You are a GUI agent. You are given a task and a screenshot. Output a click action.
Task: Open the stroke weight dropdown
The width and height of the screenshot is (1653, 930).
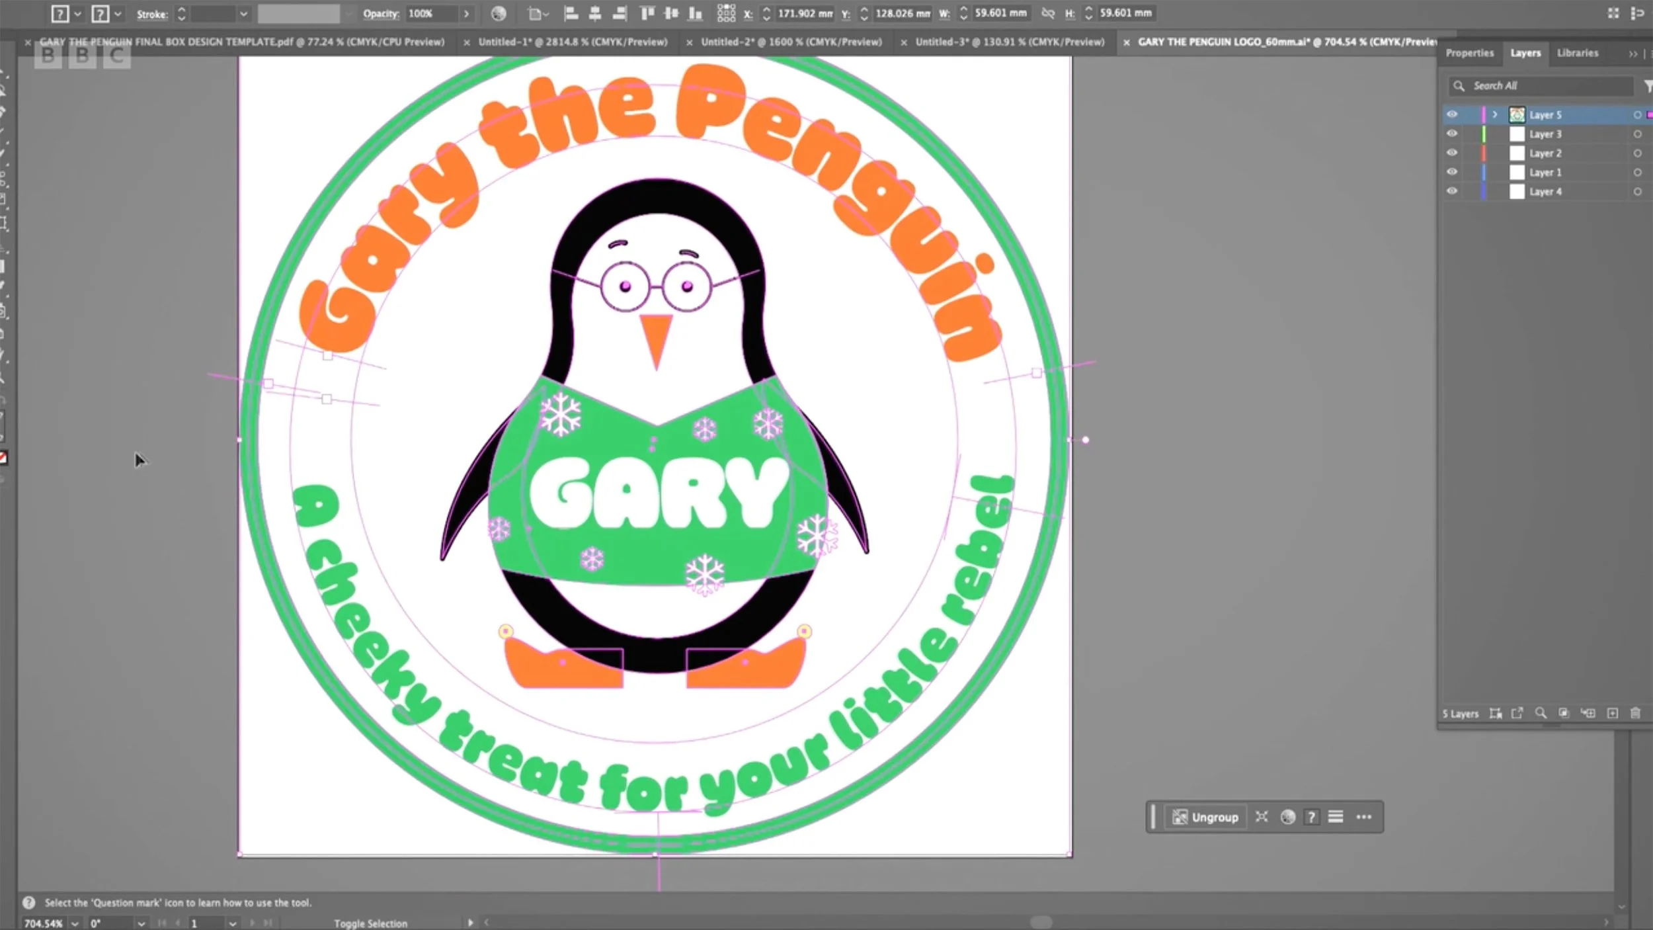tap(243, 14)
